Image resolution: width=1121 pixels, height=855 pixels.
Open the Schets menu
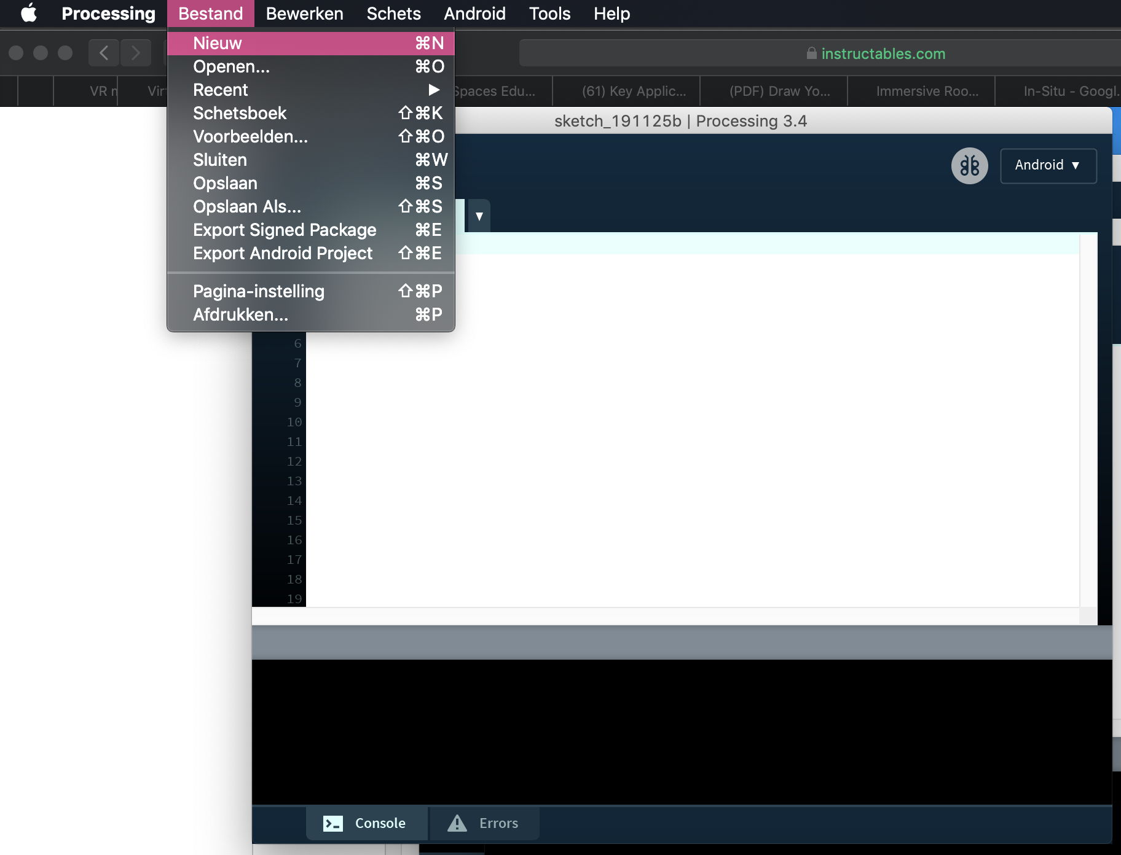pyautogui.click(x=393, y=13)
